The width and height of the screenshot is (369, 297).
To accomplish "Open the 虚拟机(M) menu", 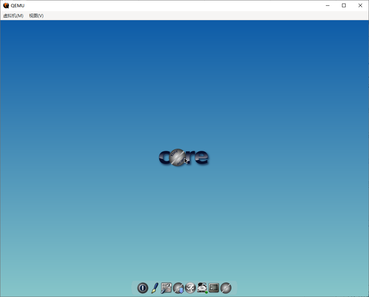I will coord(13,16).
